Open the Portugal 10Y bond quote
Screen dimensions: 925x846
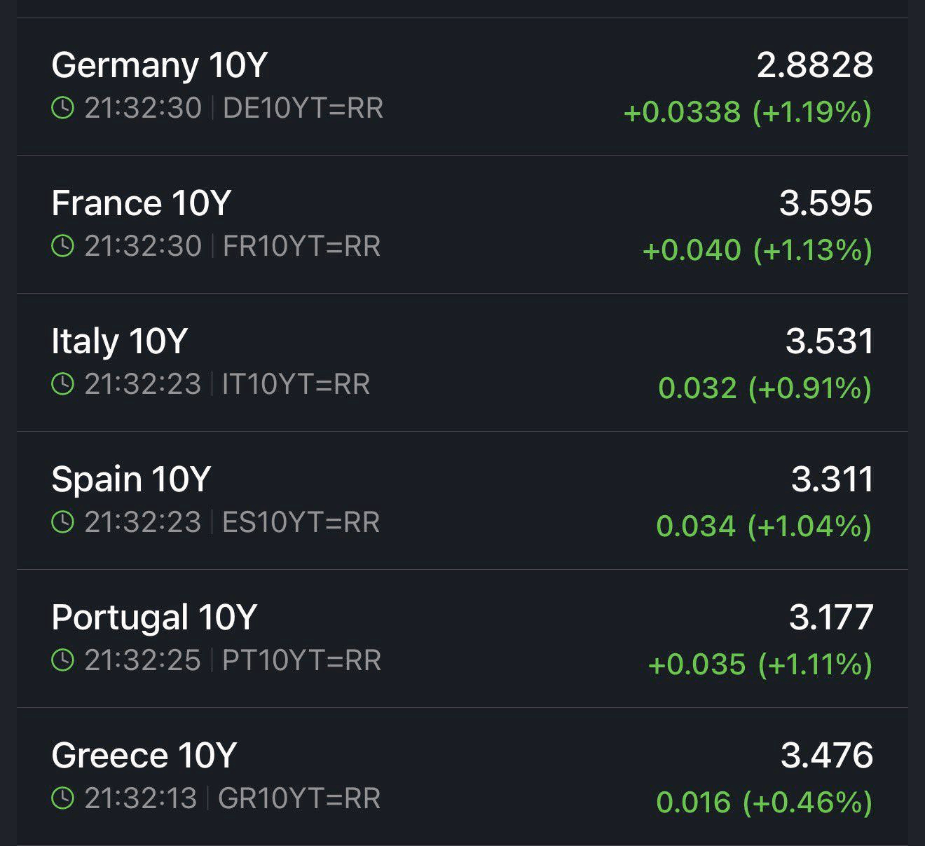pos(154,618)
